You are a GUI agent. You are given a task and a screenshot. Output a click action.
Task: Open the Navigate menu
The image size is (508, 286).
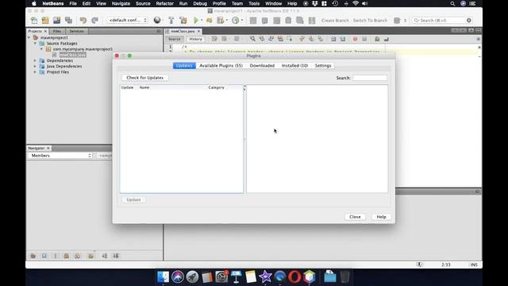[x=121, y=3]
